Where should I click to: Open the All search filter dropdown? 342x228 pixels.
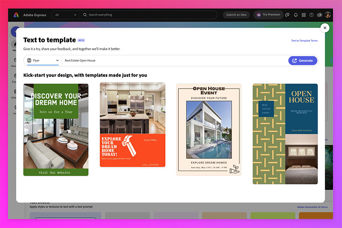click(x=65, y=15)
